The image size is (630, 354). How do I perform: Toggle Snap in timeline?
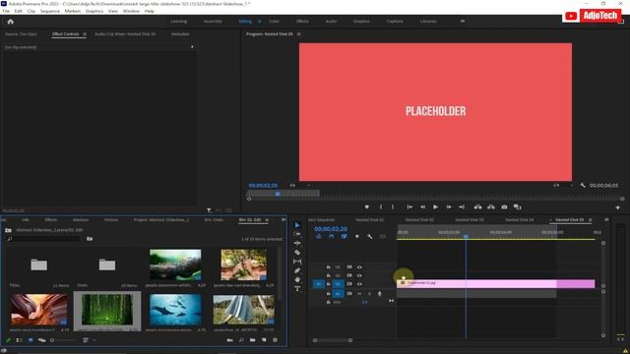[332, 237]
